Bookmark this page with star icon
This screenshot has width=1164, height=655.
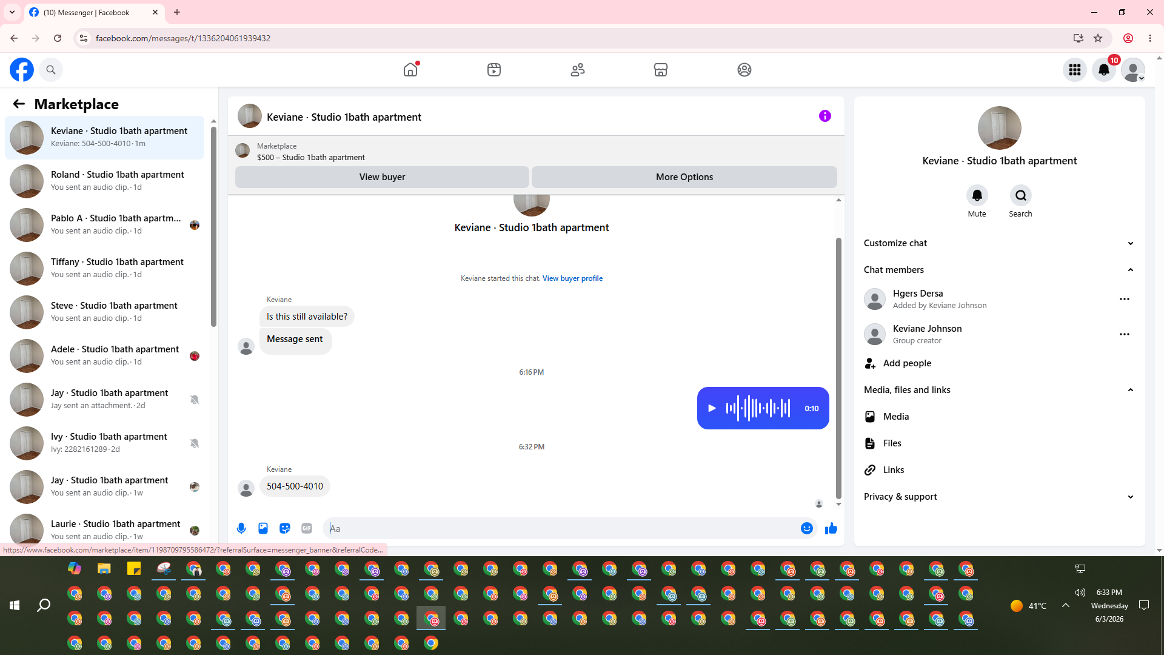pos(1098,38)
